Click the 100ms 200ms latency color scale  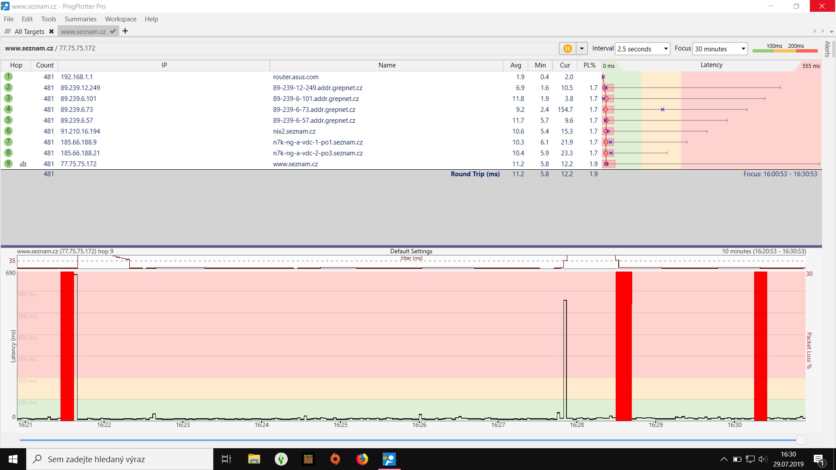pos(785,48)
